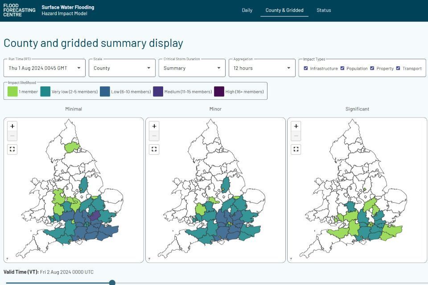The image size is (428, 285).
Task: Open fullscreen view of Significant map
Action: pyautogui.click(x=296, y=149)
